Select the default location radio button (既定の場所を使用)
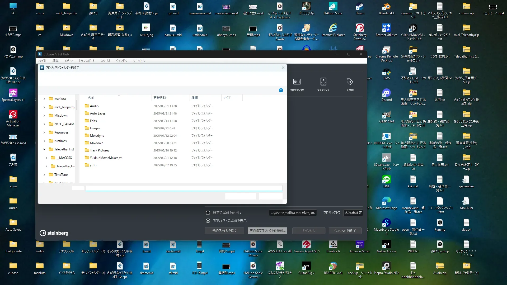 tap(208, 213)
